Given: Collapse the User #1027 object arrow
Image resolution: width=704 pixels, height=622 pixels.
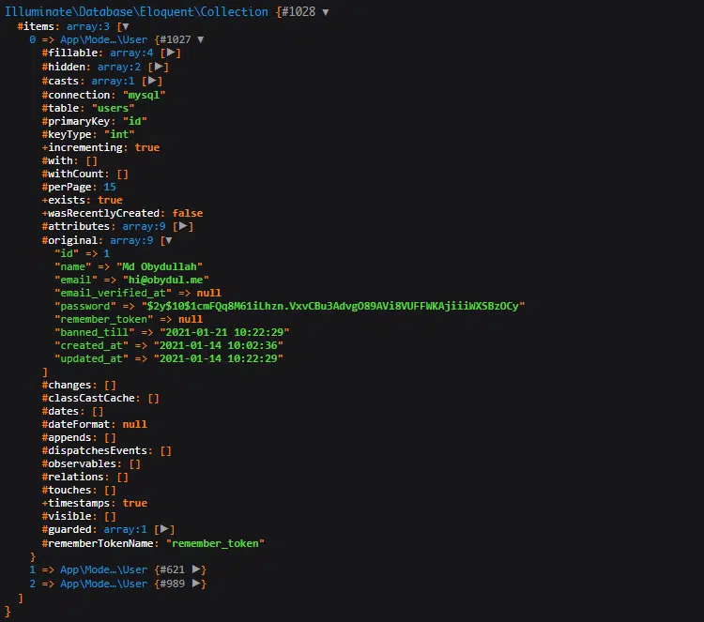Looking at the screenshot, I should 200,39.
